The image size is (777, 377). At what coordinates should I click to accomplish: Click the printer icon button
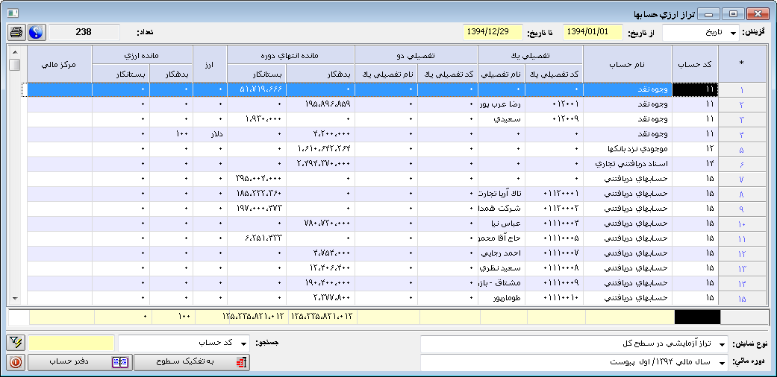[x=17, y=33]
